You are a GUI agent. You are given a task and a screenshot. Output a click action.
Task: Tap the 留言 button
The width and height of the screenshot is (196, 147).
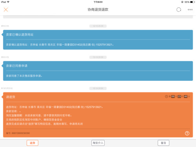point(163,143)
